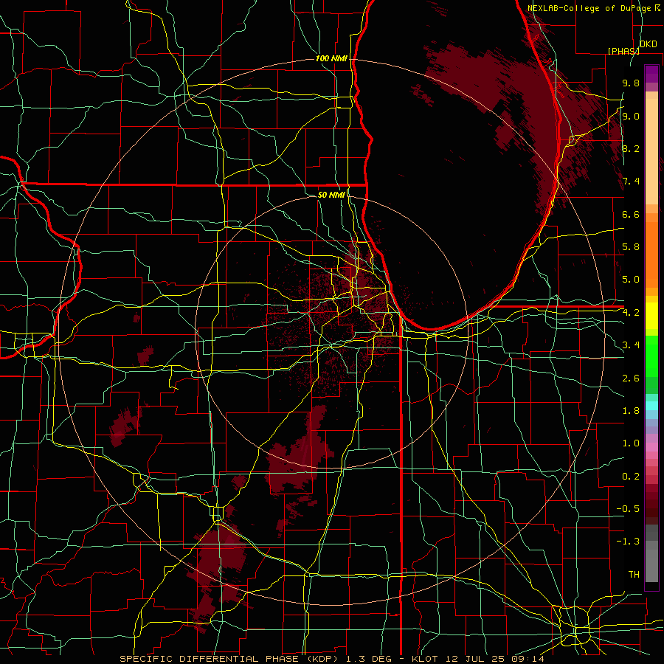Click the -1.3 legend value

coord(628,542)
